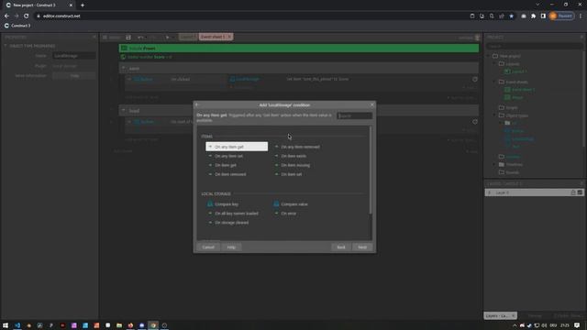The width and height of the screenshot is (587, 330).
Task: Pick the 'On item missing' condition
Action: click(293, 165)
